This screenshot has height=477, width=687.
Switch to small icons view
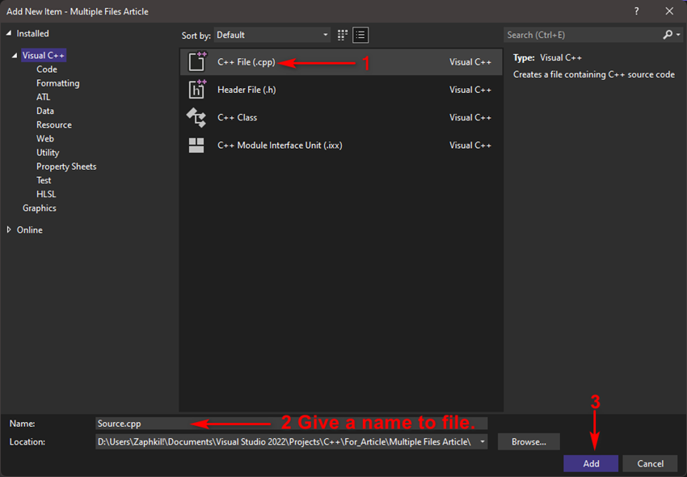pyautogui.click(x=342, y=35)
